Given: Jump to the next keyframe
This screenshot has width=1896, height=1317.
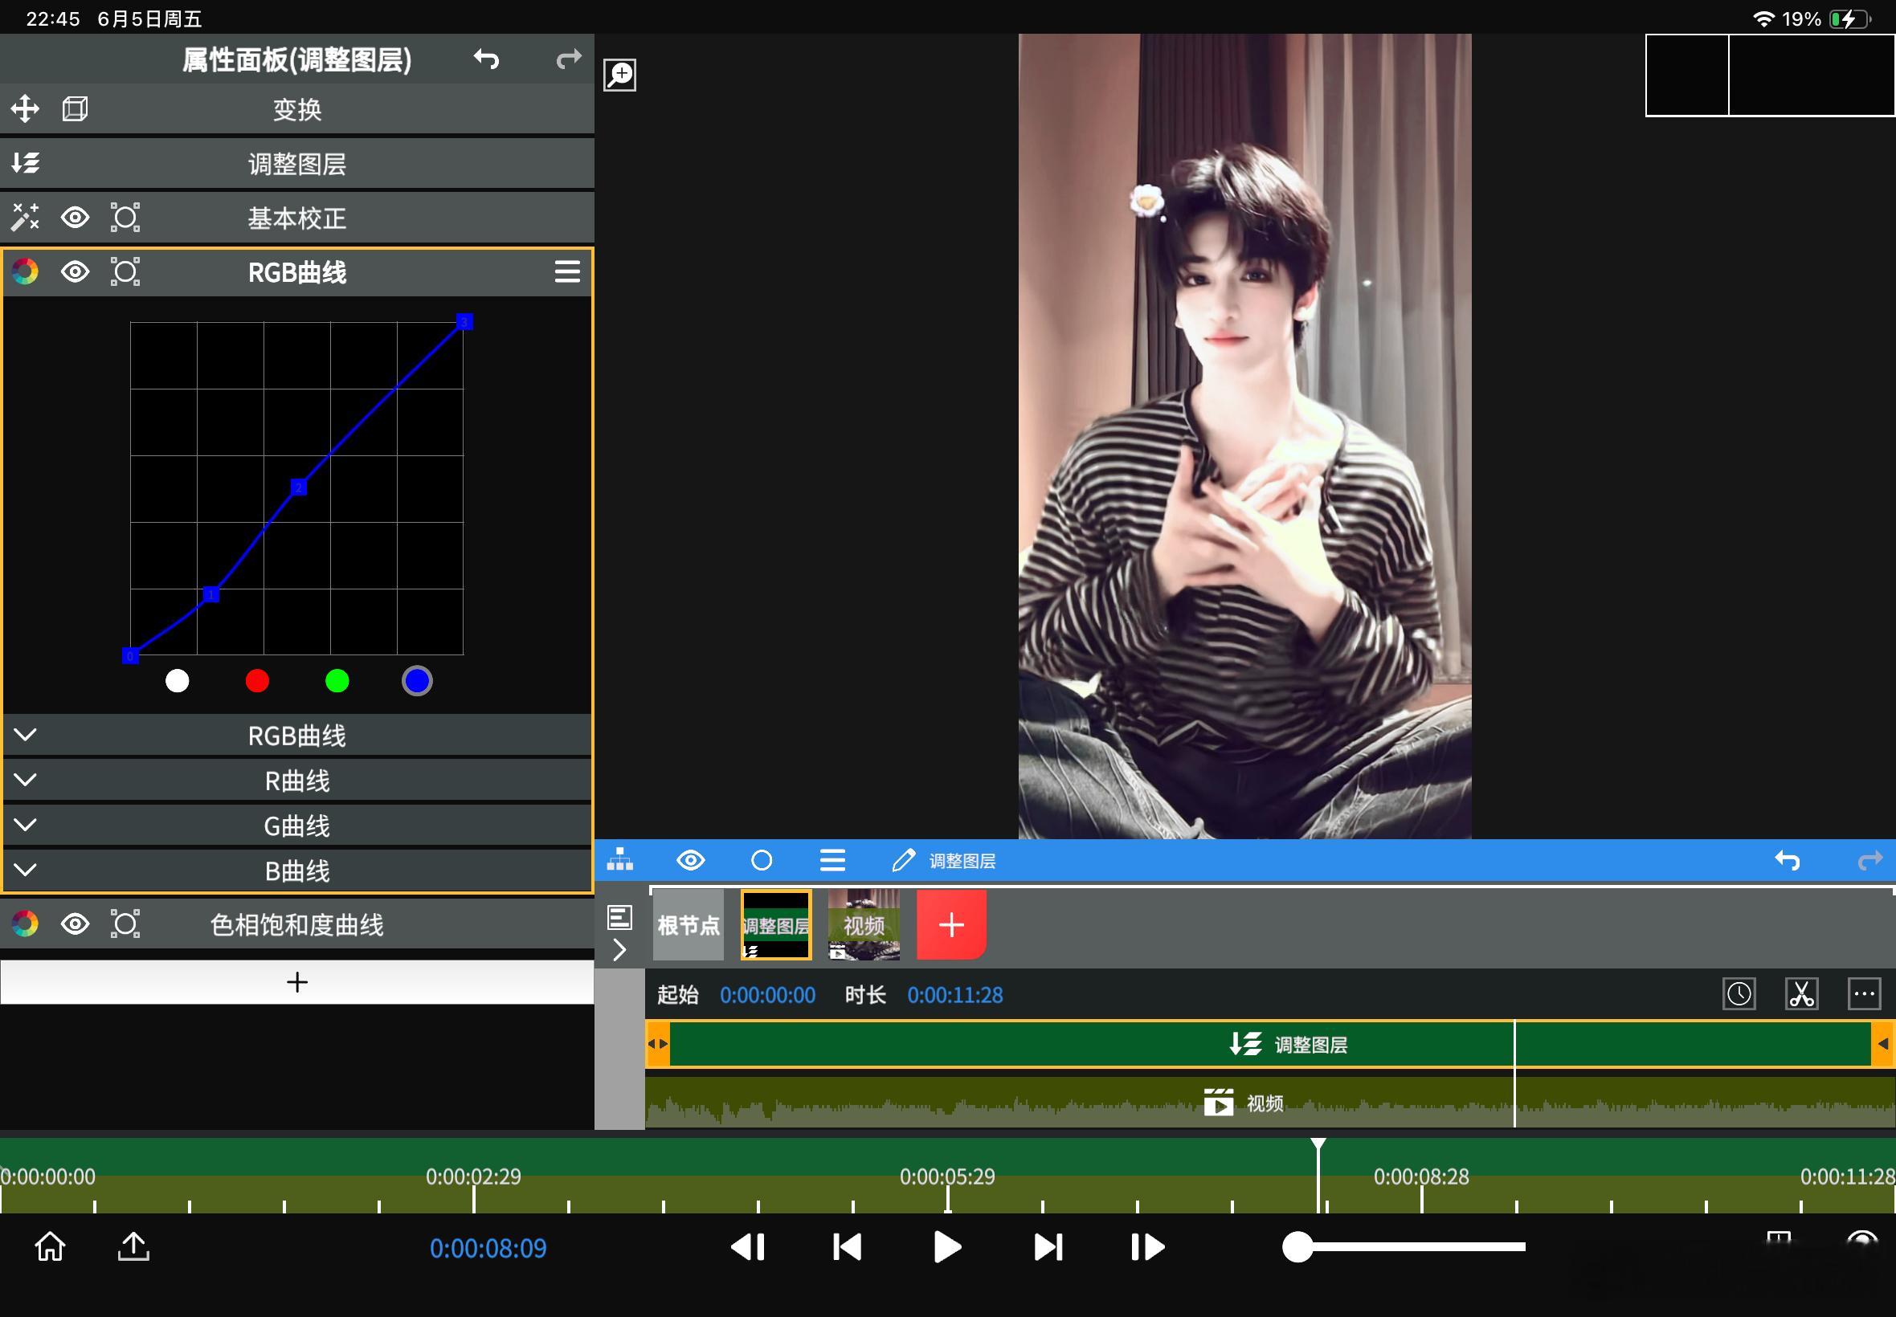Looking at the screenshot, I should pos(1048,1247).
